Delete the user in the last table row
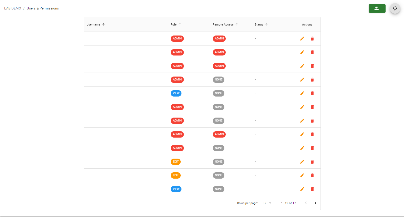404x217 pixels. (x=312, y=189)
